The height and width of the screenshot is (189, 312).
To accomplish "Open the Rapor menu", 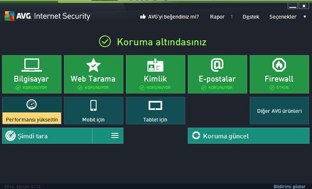I will pos(217,17).
